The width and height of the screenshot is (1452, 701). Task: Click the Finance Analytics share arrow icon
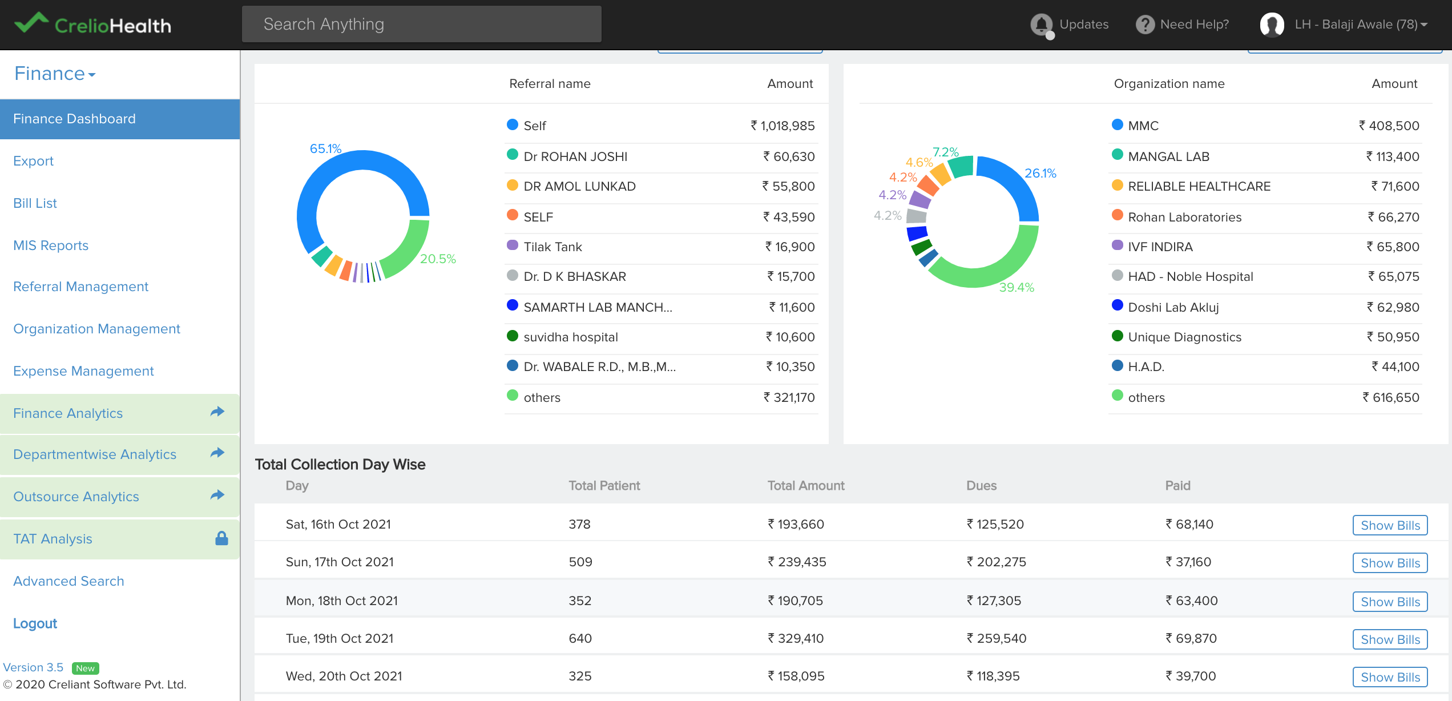(x=217, y=412)
